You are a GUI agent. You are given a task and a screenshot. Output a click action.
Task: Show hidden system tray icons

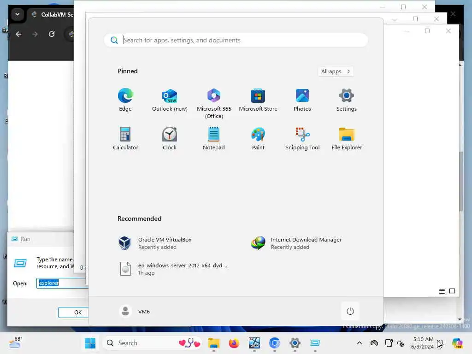click(360, 343)
